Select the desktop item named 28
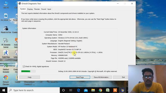Screen dimensions: 166x93 tap(41, 82)
